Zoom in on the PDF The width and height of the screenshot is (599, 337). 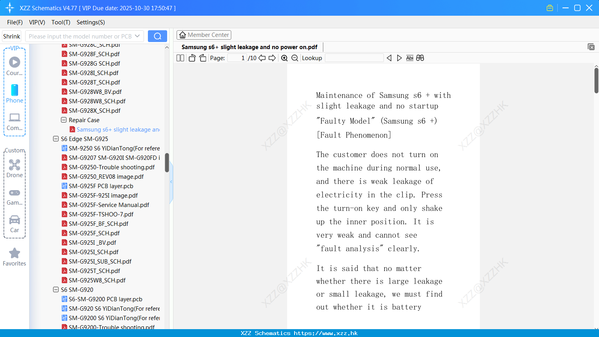pos(284,58)
